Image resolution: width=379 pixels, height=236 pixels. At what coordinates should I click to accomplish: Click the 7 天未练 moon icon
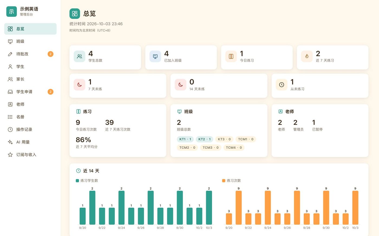click(x=79, y=85)
